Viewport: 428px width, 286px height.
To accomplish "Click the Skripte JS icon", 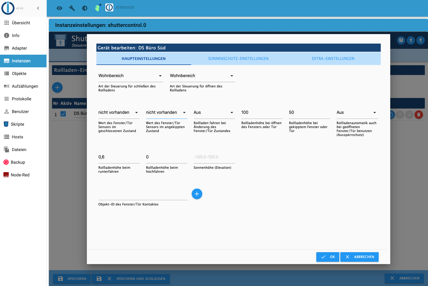I will [x=6, y=124].
